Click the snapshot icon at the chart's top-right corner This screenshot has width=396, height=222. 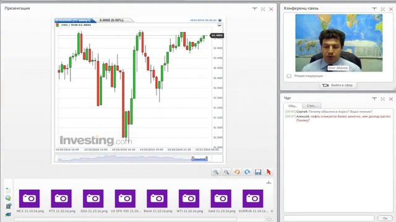220,20
